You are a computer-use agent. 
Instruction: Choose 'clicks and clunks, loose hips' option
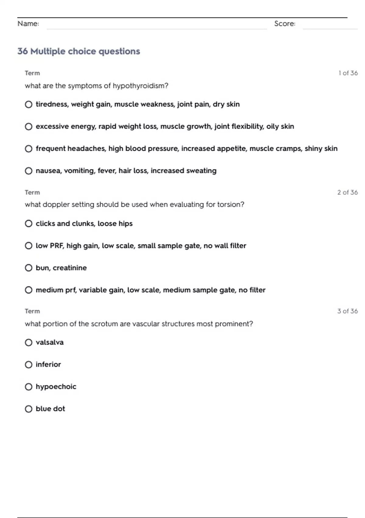tap(29, 224)
